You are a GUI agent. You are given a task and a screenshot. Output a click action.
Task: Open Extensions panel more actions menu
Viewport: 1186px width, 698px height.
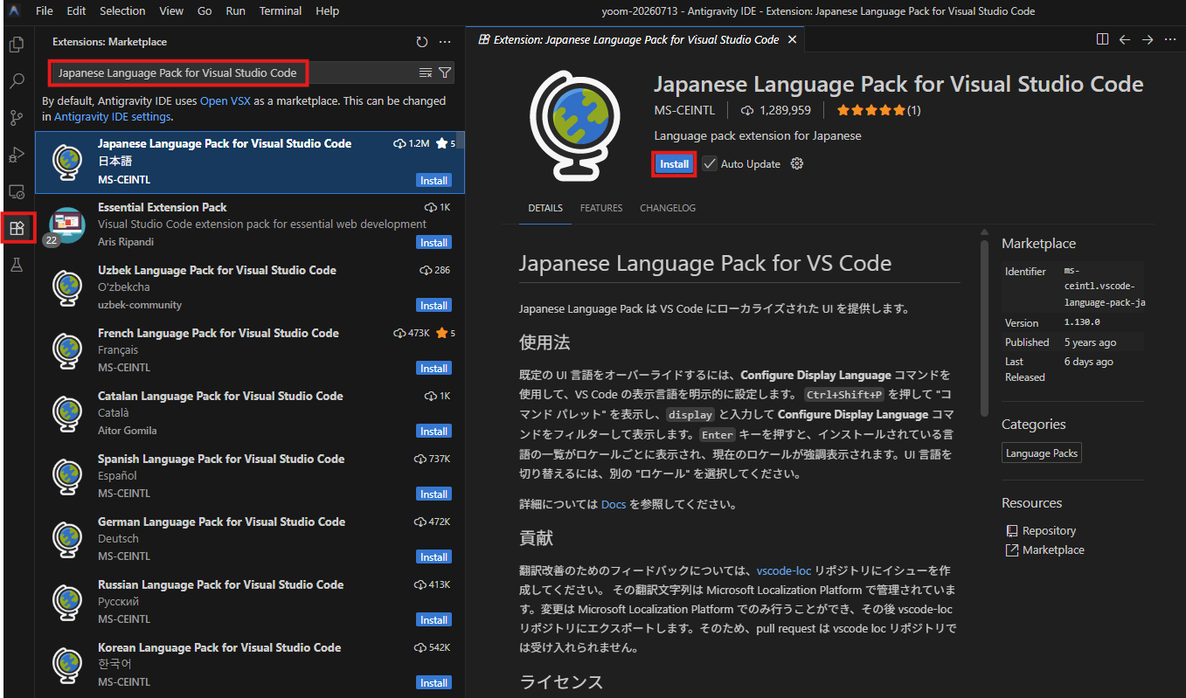[x=445, y=42]
